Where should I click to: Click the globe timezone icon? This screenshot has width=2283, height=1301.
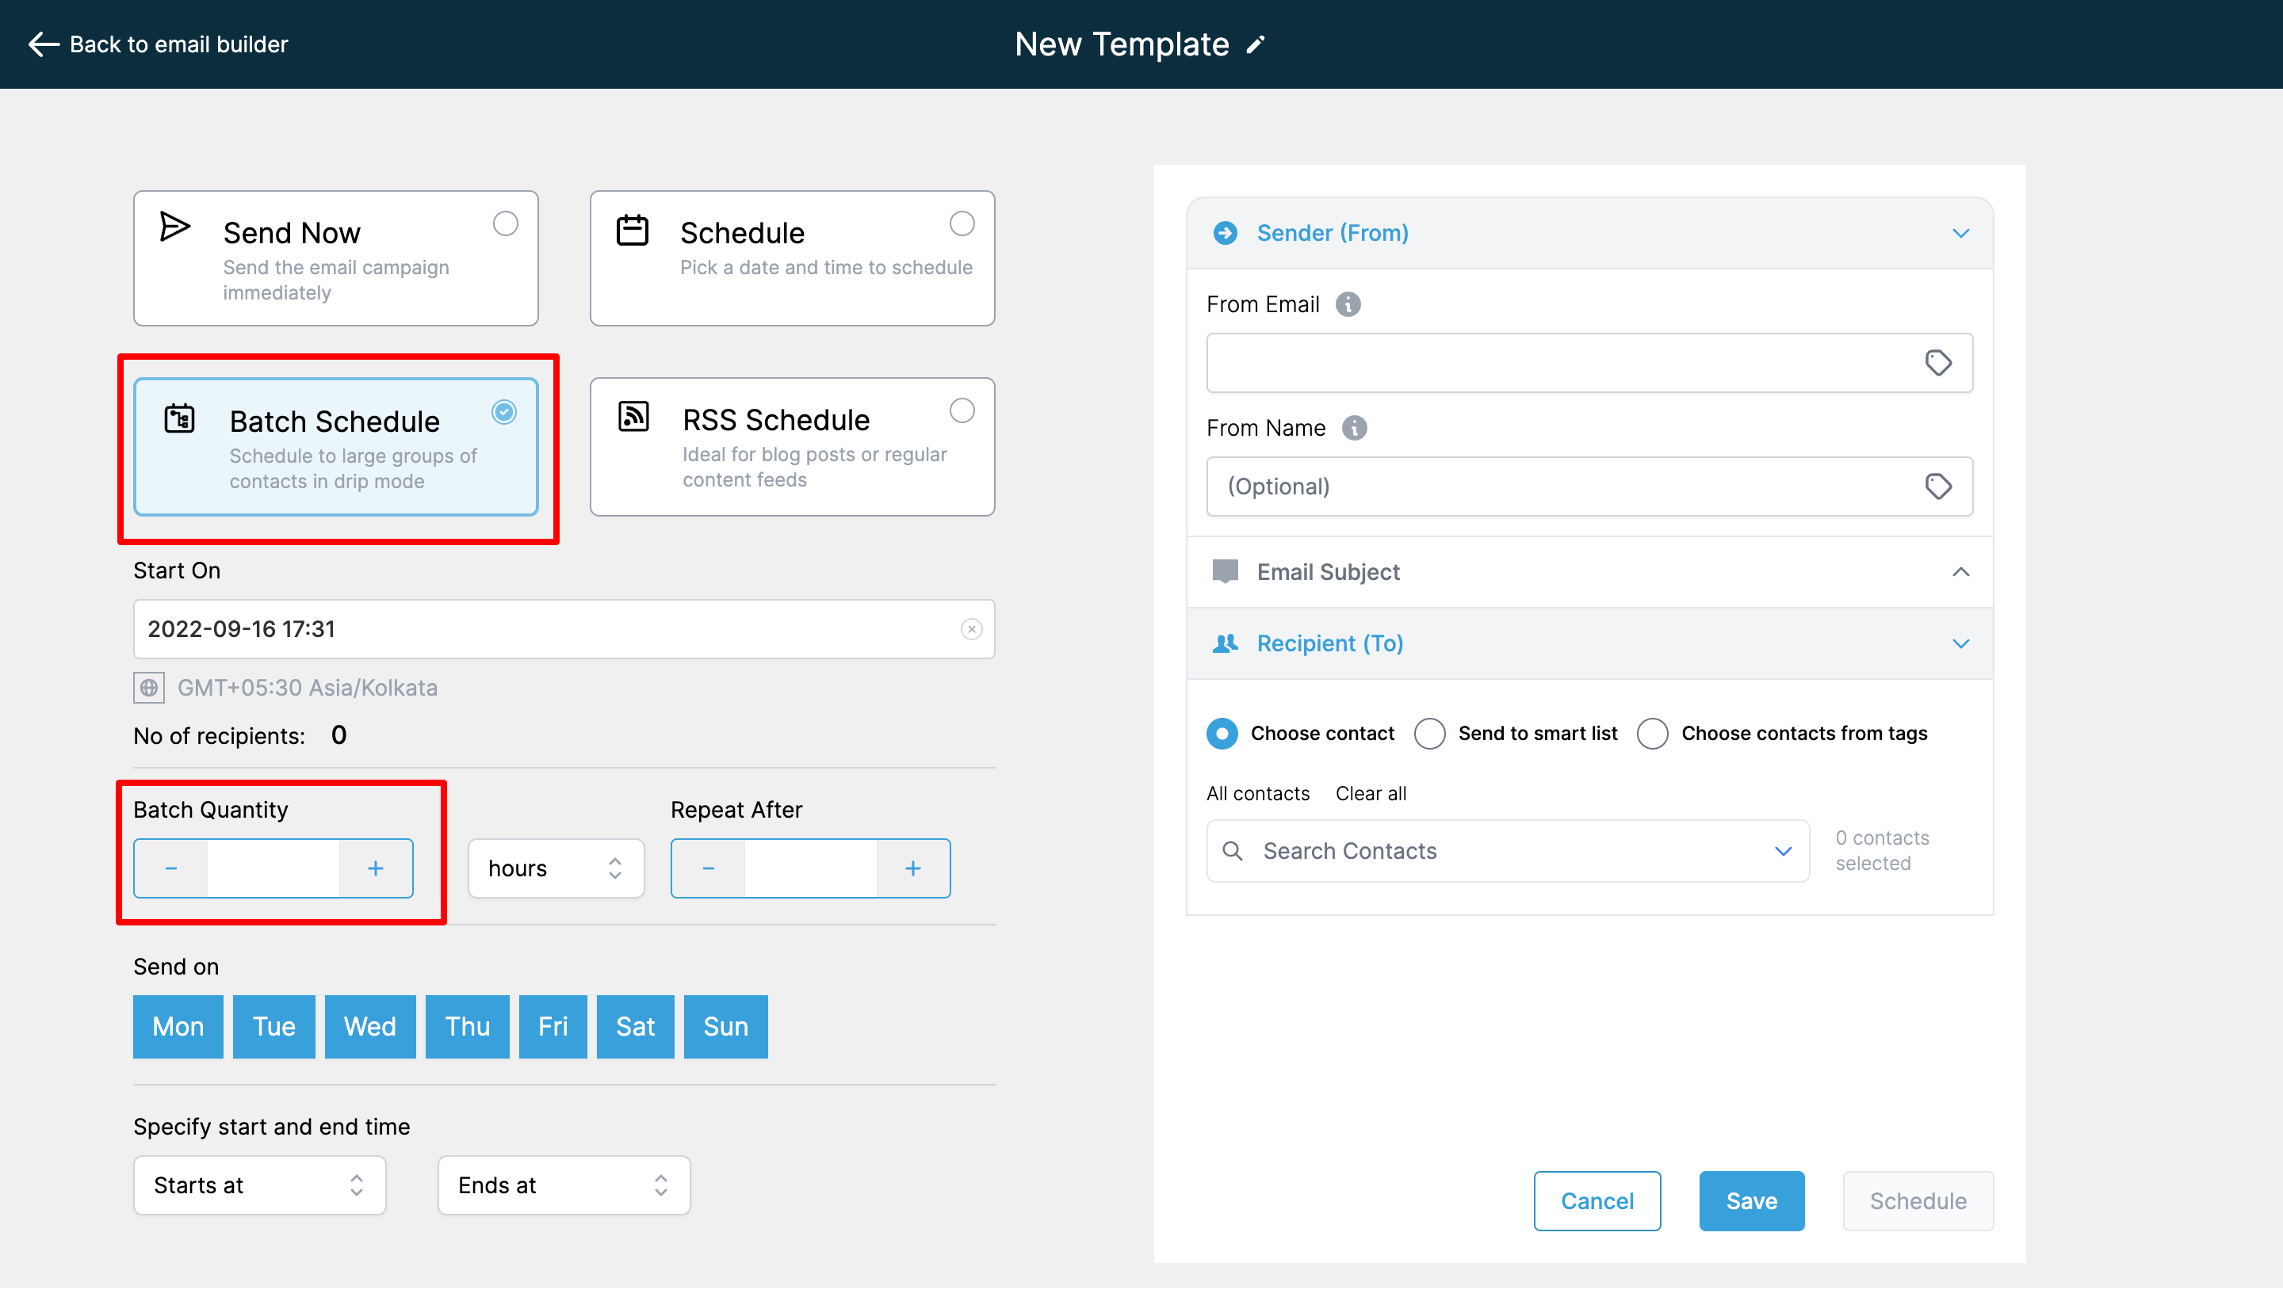click(148, 688)
